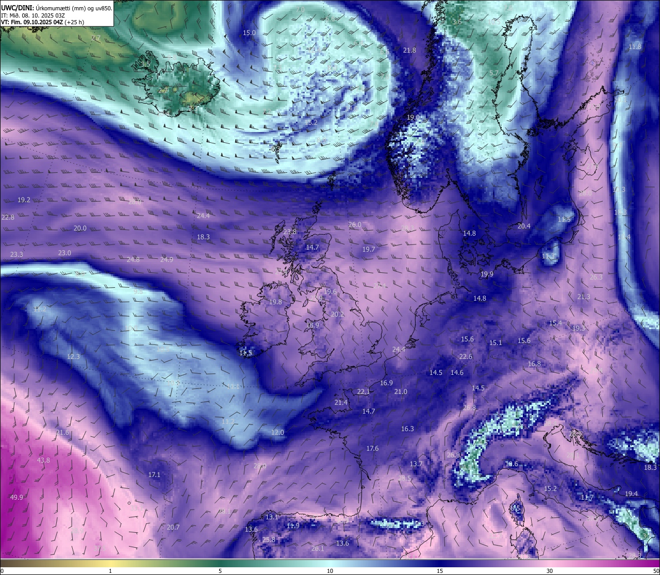Viewport: 660px width, 575px height.
Task: Click the 22.6 value over Germany
Action: (466, 357)
